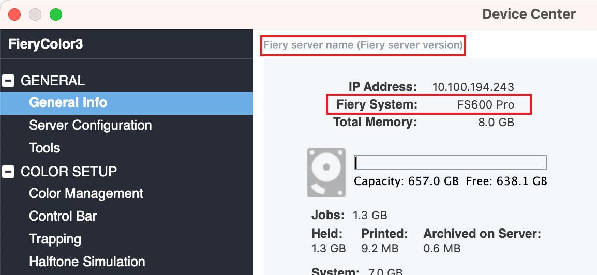Open Halftone Simulation settings

click(x=87, y=262)
